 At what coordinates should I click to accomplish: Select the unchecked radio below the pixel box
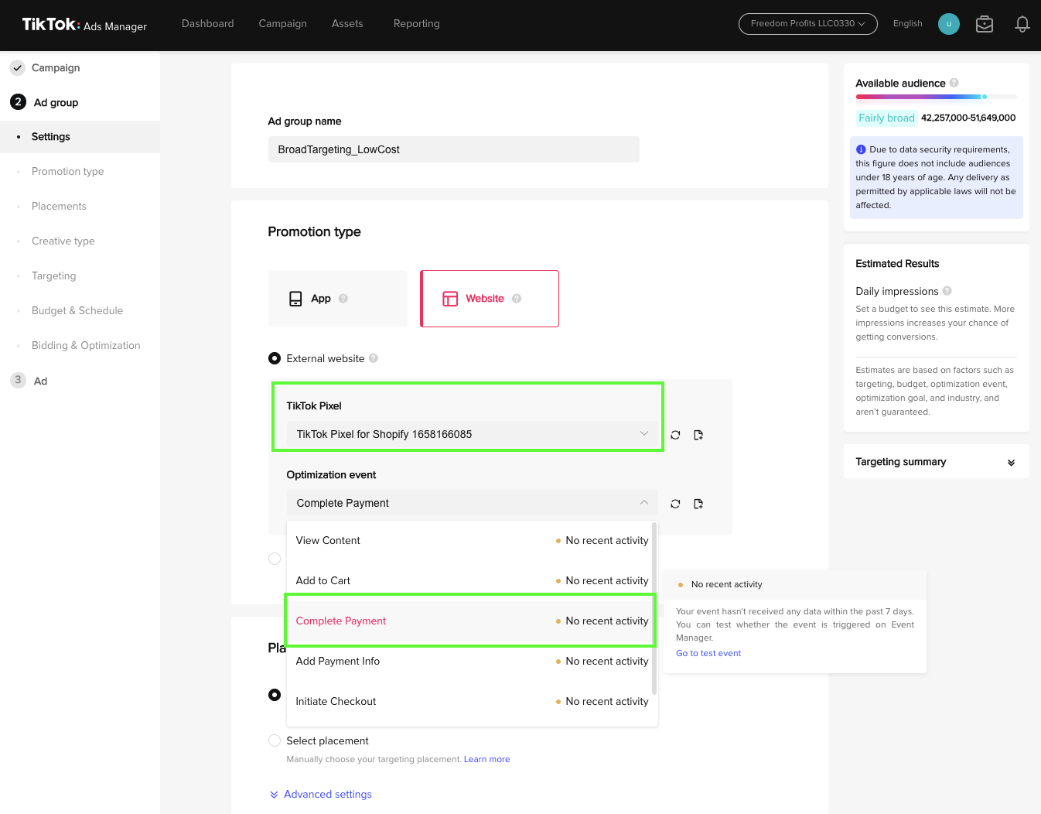[275, 559]
